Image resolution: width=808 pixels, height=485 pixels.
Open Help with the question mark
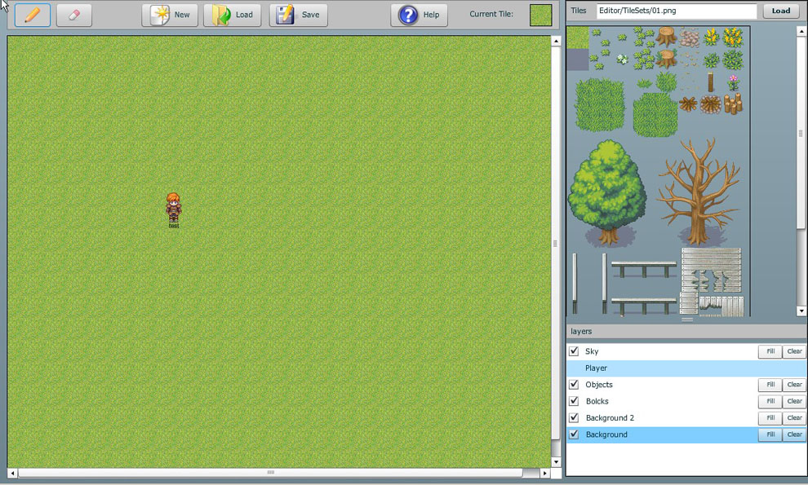(419, 15)
